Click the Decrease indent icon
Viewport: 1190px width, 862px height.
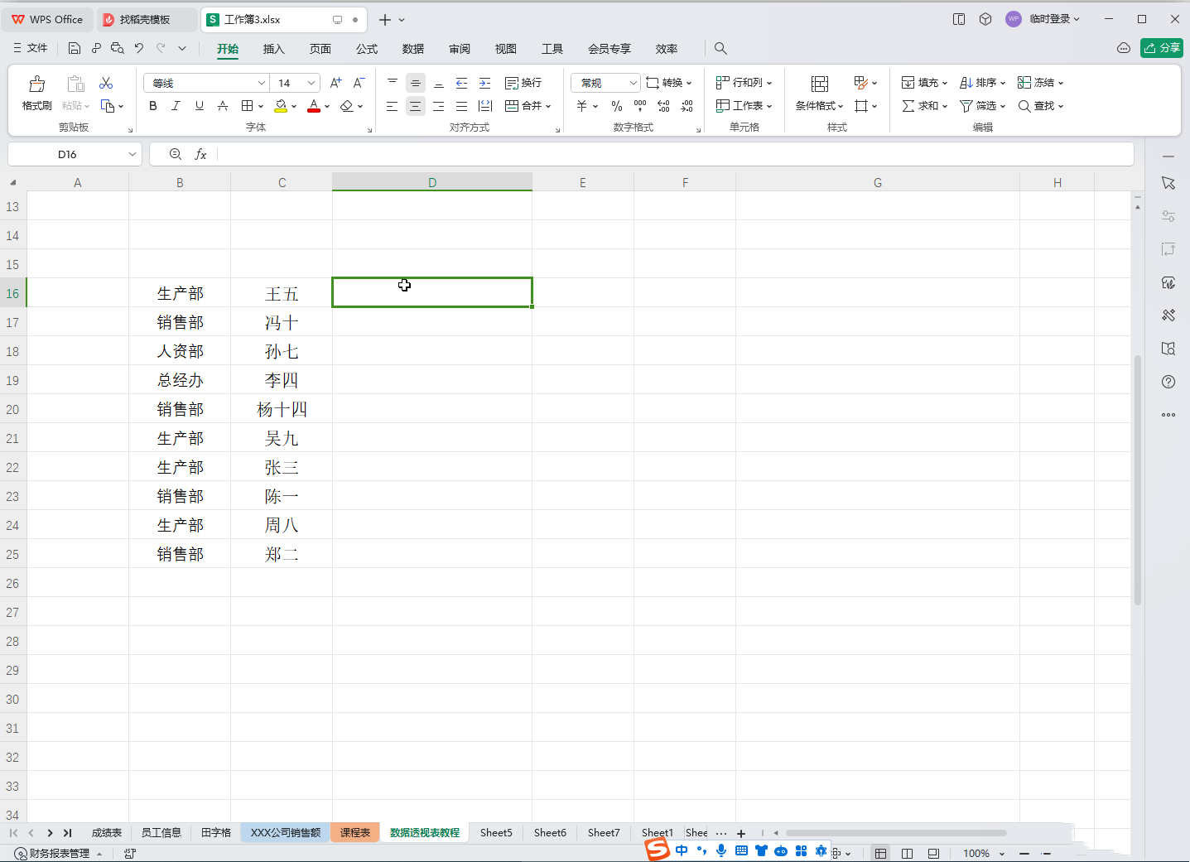pyautogui.click(x=462, y=83)
